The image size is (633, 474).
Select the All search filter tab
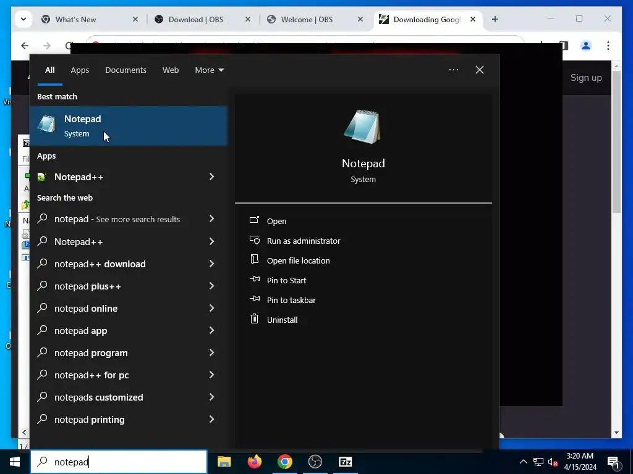coord(49,70)
